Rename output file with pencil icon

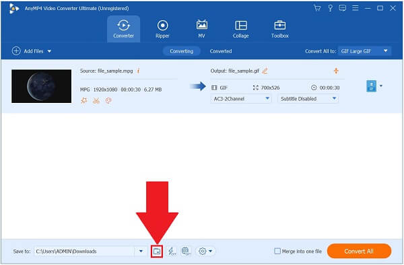(x=265, y=71)
